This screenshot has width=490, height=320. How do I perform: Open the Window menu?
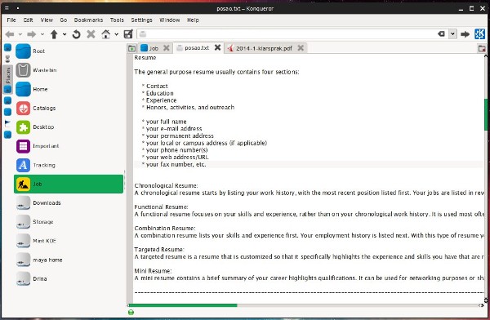click(170, 20)
